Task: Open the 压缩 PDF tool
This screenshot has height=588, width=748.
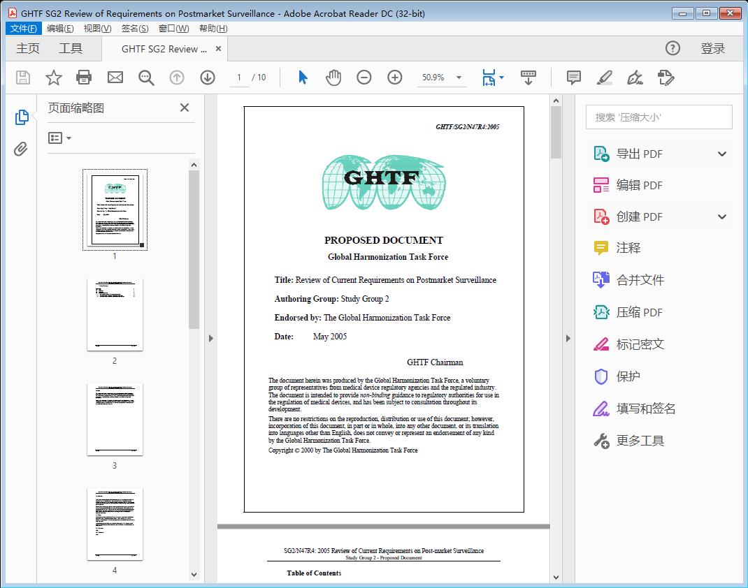Action: [x=628, y=313]
